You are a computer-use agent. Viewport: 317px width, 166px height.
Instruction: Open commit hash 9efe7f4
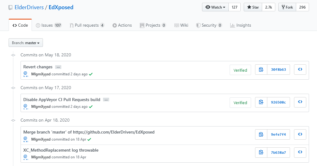(x=278, y=134)
